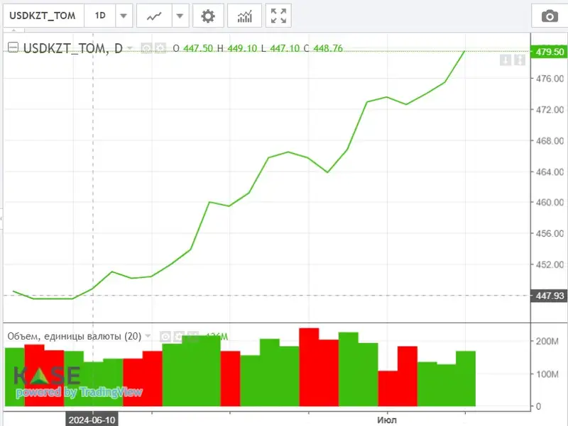Open the settings icon beside the USDKZT_TOM legend
The width and height of the screenshot is (568, 426).
tap(160, 48)
